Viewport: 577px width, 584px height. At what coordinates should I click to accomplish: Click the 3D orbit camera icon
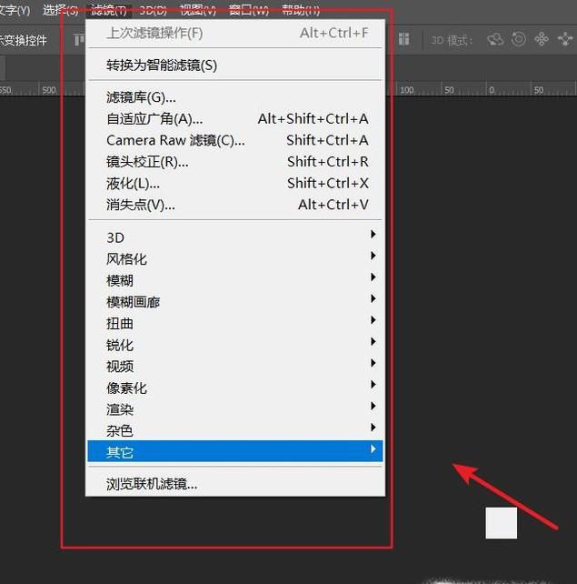tap(495, 39)
